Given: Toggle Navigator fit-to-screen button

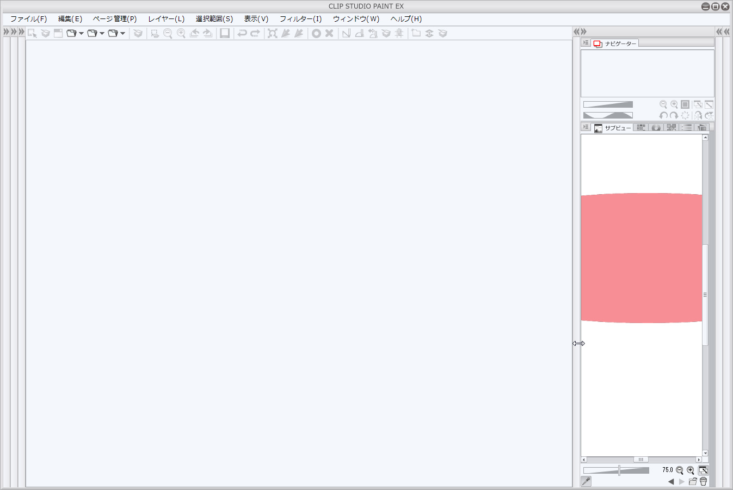Looking at the screenshot, I should tap(698, 104).
